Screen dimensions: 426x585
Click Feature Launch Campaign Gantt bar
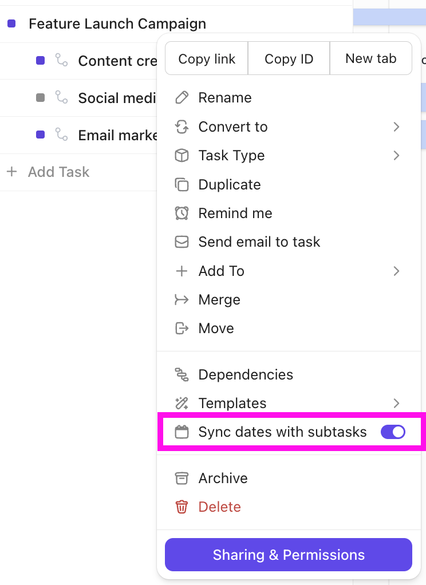pos(389,17)
